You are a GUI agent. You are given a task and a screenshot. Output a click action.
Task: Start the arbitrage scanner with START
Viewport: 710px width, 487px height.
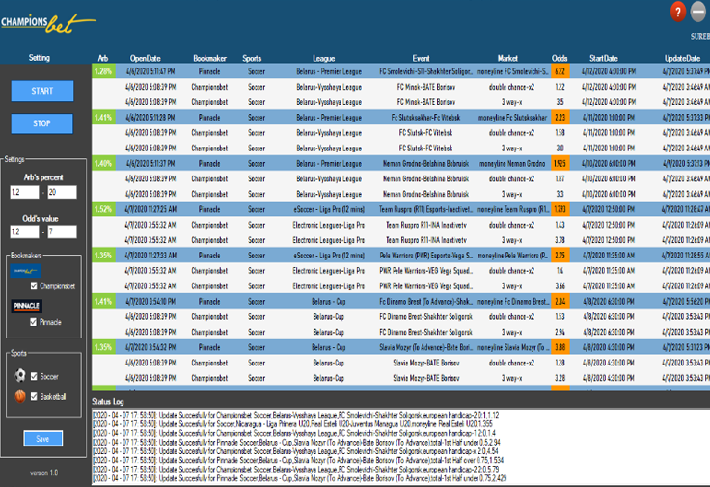click(x=42, y=91)
